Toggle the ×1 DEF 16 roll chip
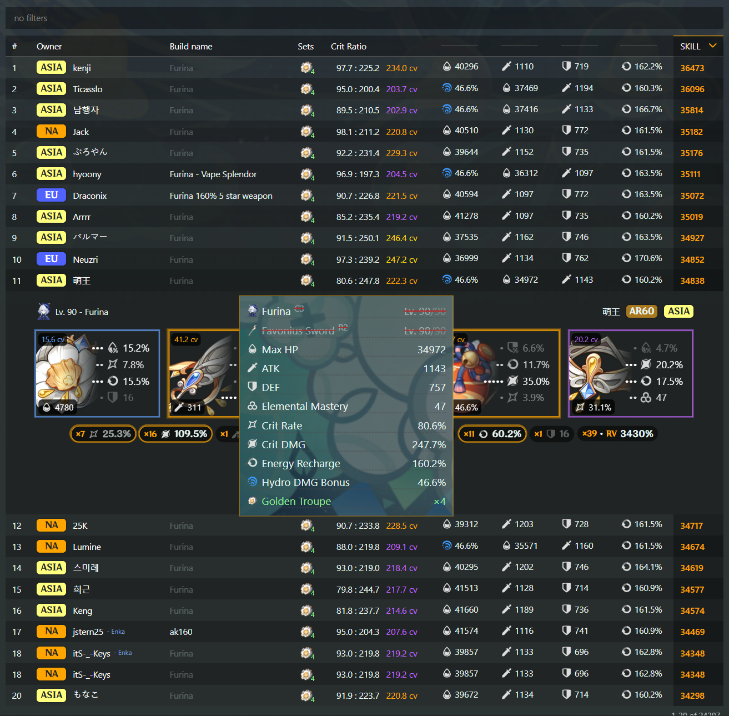Screen dimensions: 729x716 [552, 434]
